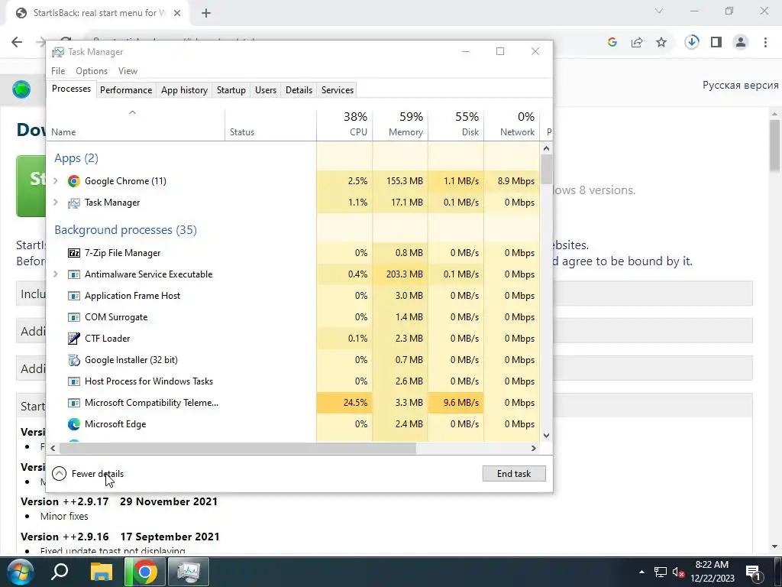This screenshot has width=782, height=587.
Task: Click the Chrome taskbar icon
Action: coord(144,572)
